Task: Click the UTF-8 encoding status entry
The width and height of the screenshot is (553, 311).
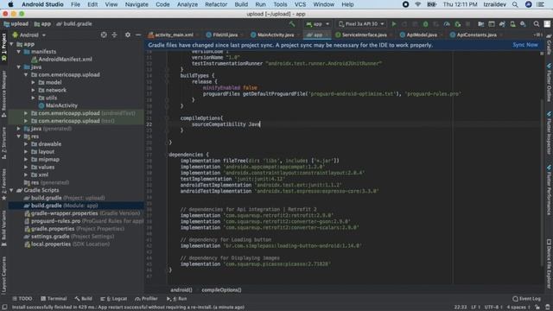Action: (x=493, y=308)
